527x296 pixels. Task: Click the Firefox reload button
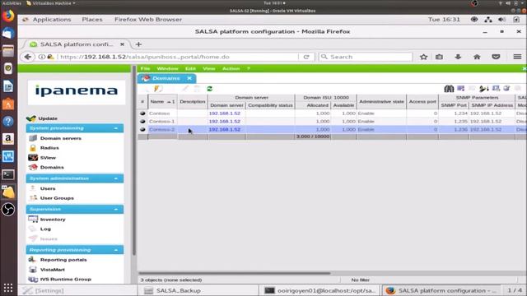[x=306, y=57]
